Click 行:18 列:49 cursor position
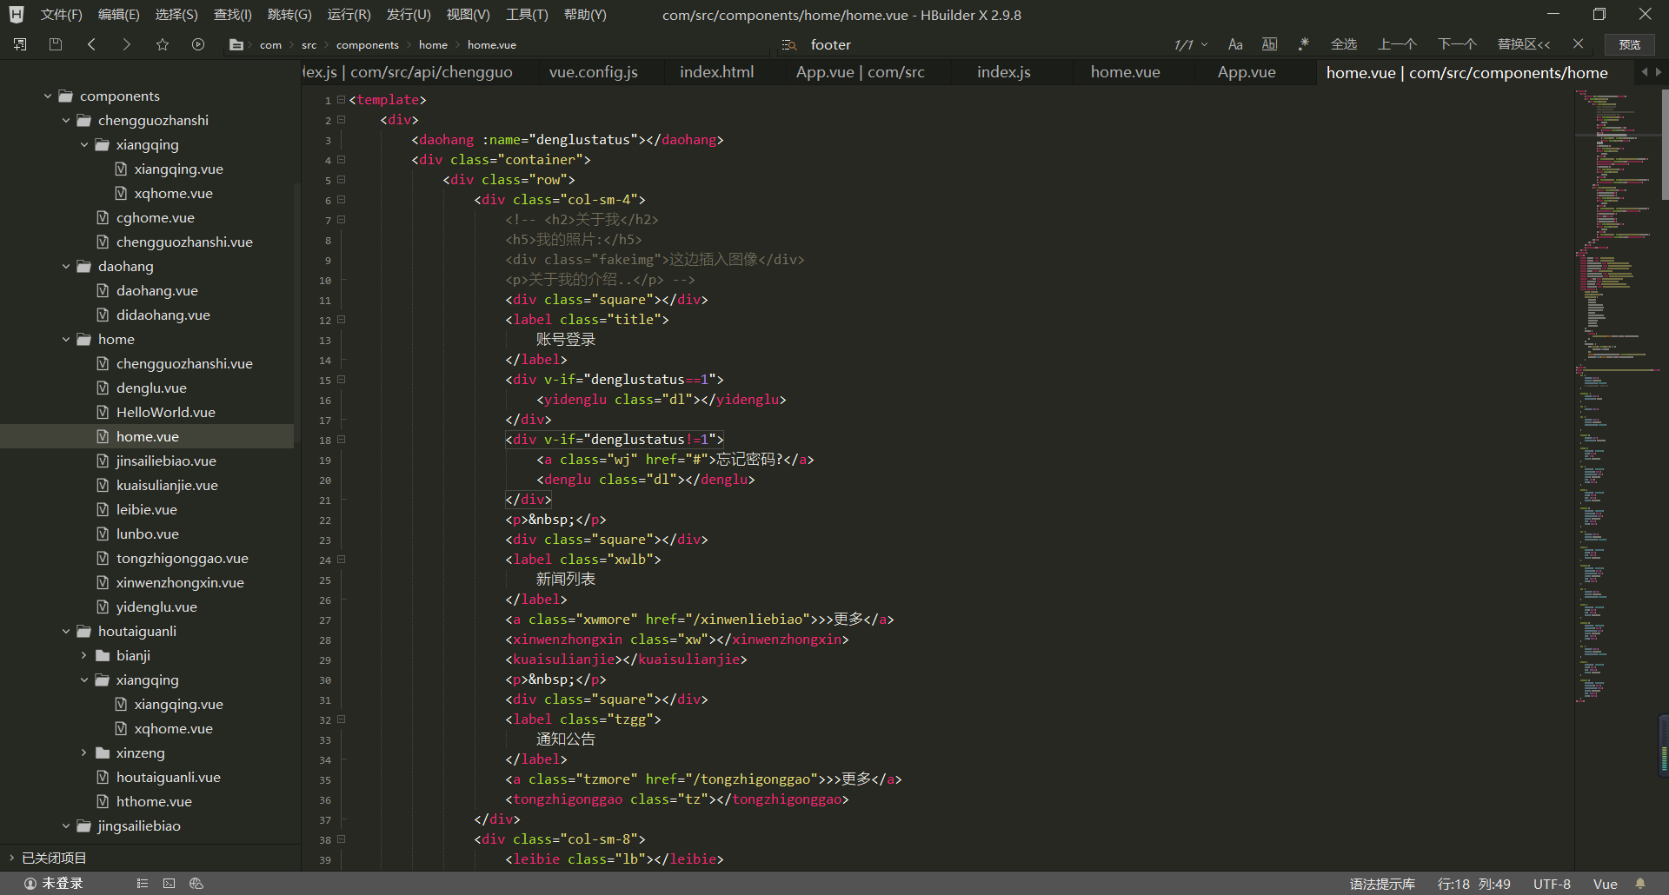 click(x=1474, y=884)
